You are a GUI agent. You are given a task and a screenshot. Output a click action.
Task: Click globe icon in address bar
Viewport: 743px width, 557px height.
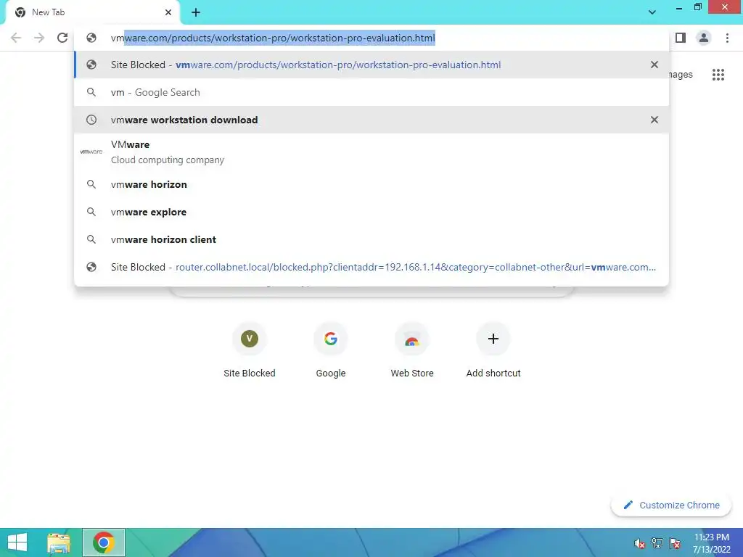pyautogui.click(x=91, y=38)
